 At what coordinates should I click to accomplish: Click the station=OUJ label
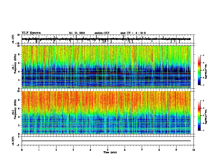tap(102, 33)
